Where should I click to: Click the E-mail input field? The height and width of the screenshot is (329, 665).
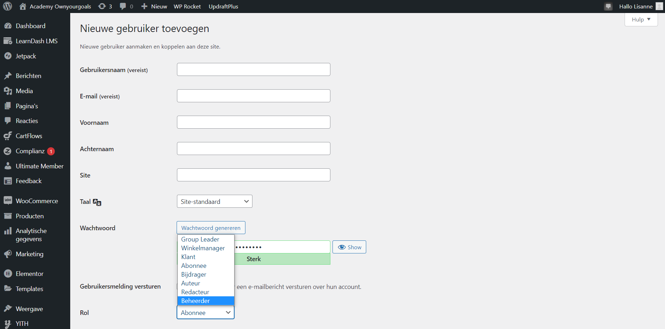click(x=254, y=96)
